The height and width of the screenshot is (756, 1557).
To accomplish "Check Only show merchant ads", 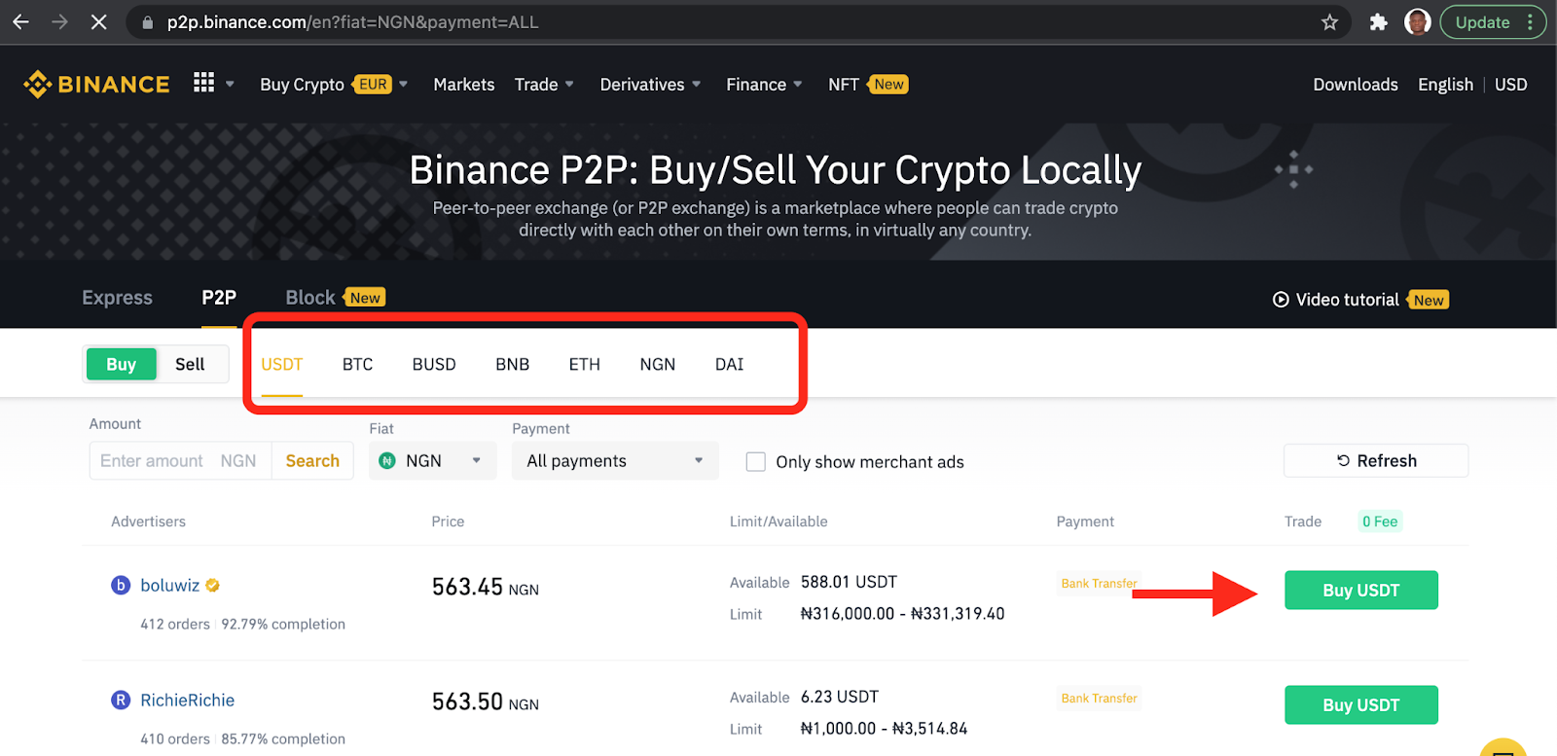I will pos(755,461).
